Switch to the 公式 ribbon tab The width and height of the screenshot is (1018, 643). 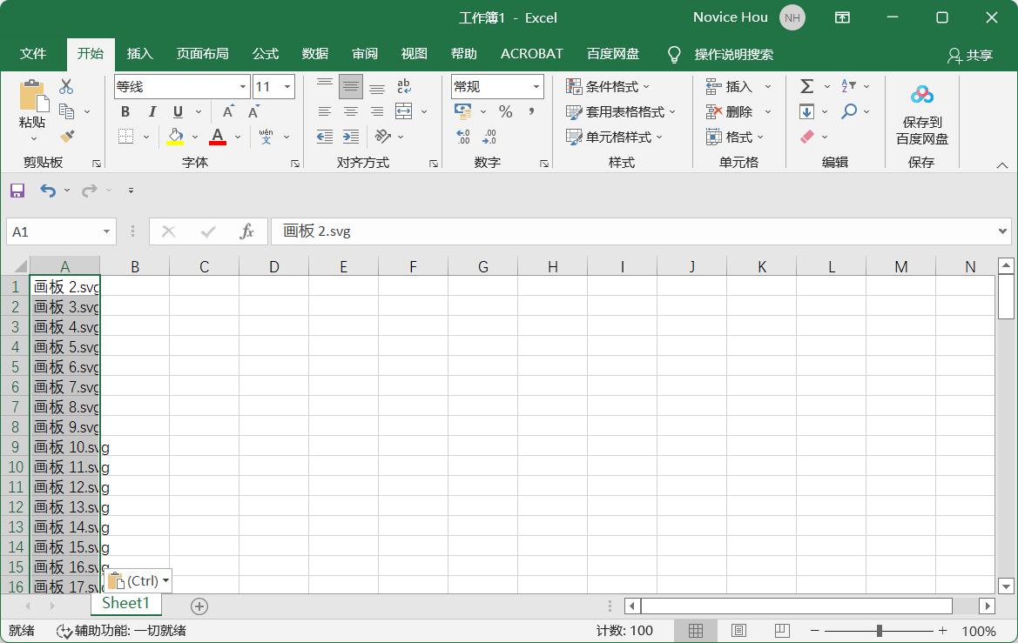click(x=266, y=54)
